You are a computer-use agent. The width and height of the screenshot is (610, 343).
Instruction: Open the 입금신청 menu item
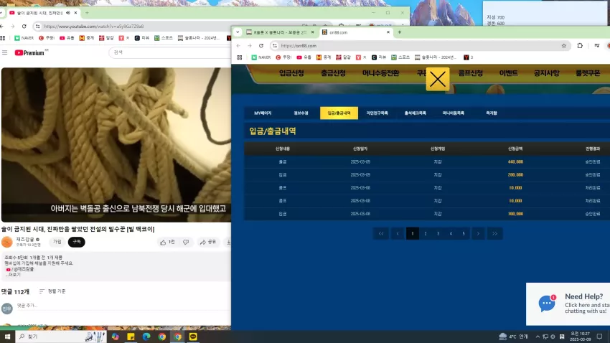point(291,73)
